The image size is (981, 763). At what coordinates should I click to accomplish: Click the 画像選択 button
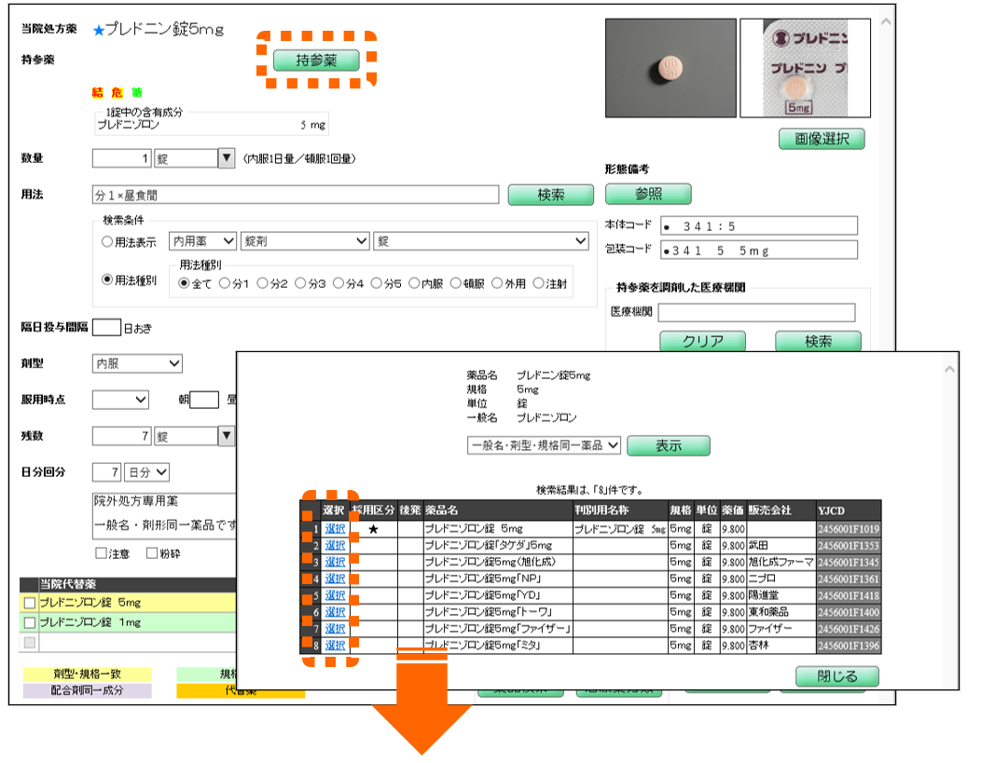(822, 140)
